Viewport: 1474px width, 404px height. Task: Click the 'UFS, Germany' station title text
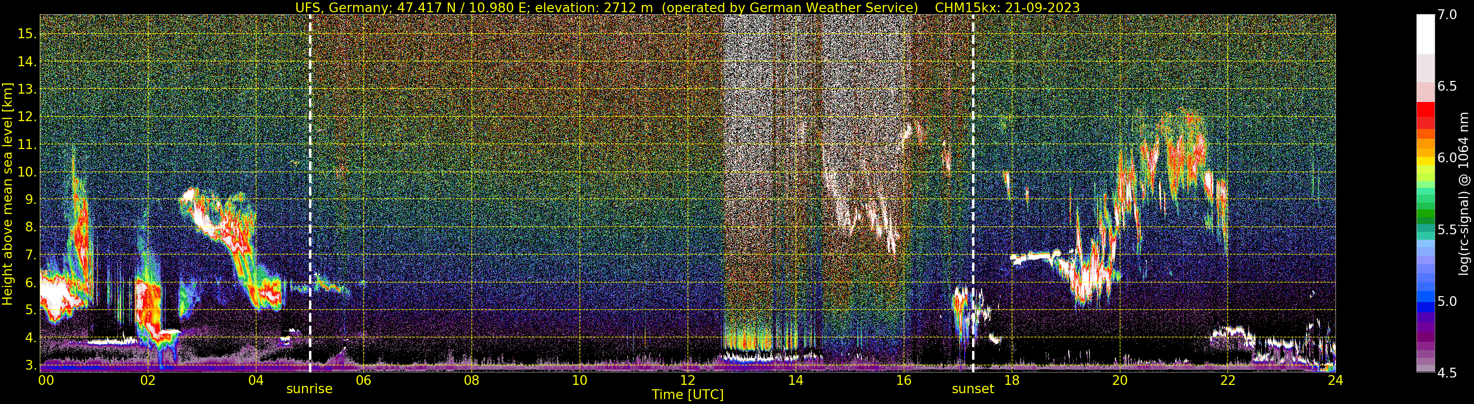pyautogui.click(x=341, y=7)
